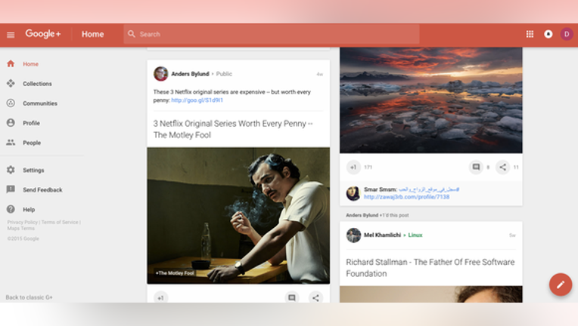This screenshot has height=326, width=578.
Task: Select Settings in the sidebar
Action: pos(33,170)
